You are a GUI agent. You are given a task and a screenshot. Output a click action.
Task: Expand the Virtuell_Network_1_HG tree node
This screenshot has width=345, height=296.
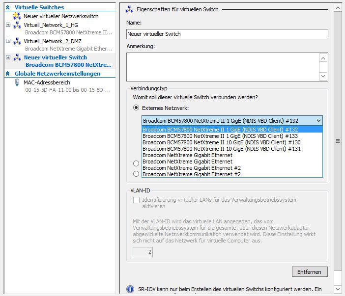8,25
